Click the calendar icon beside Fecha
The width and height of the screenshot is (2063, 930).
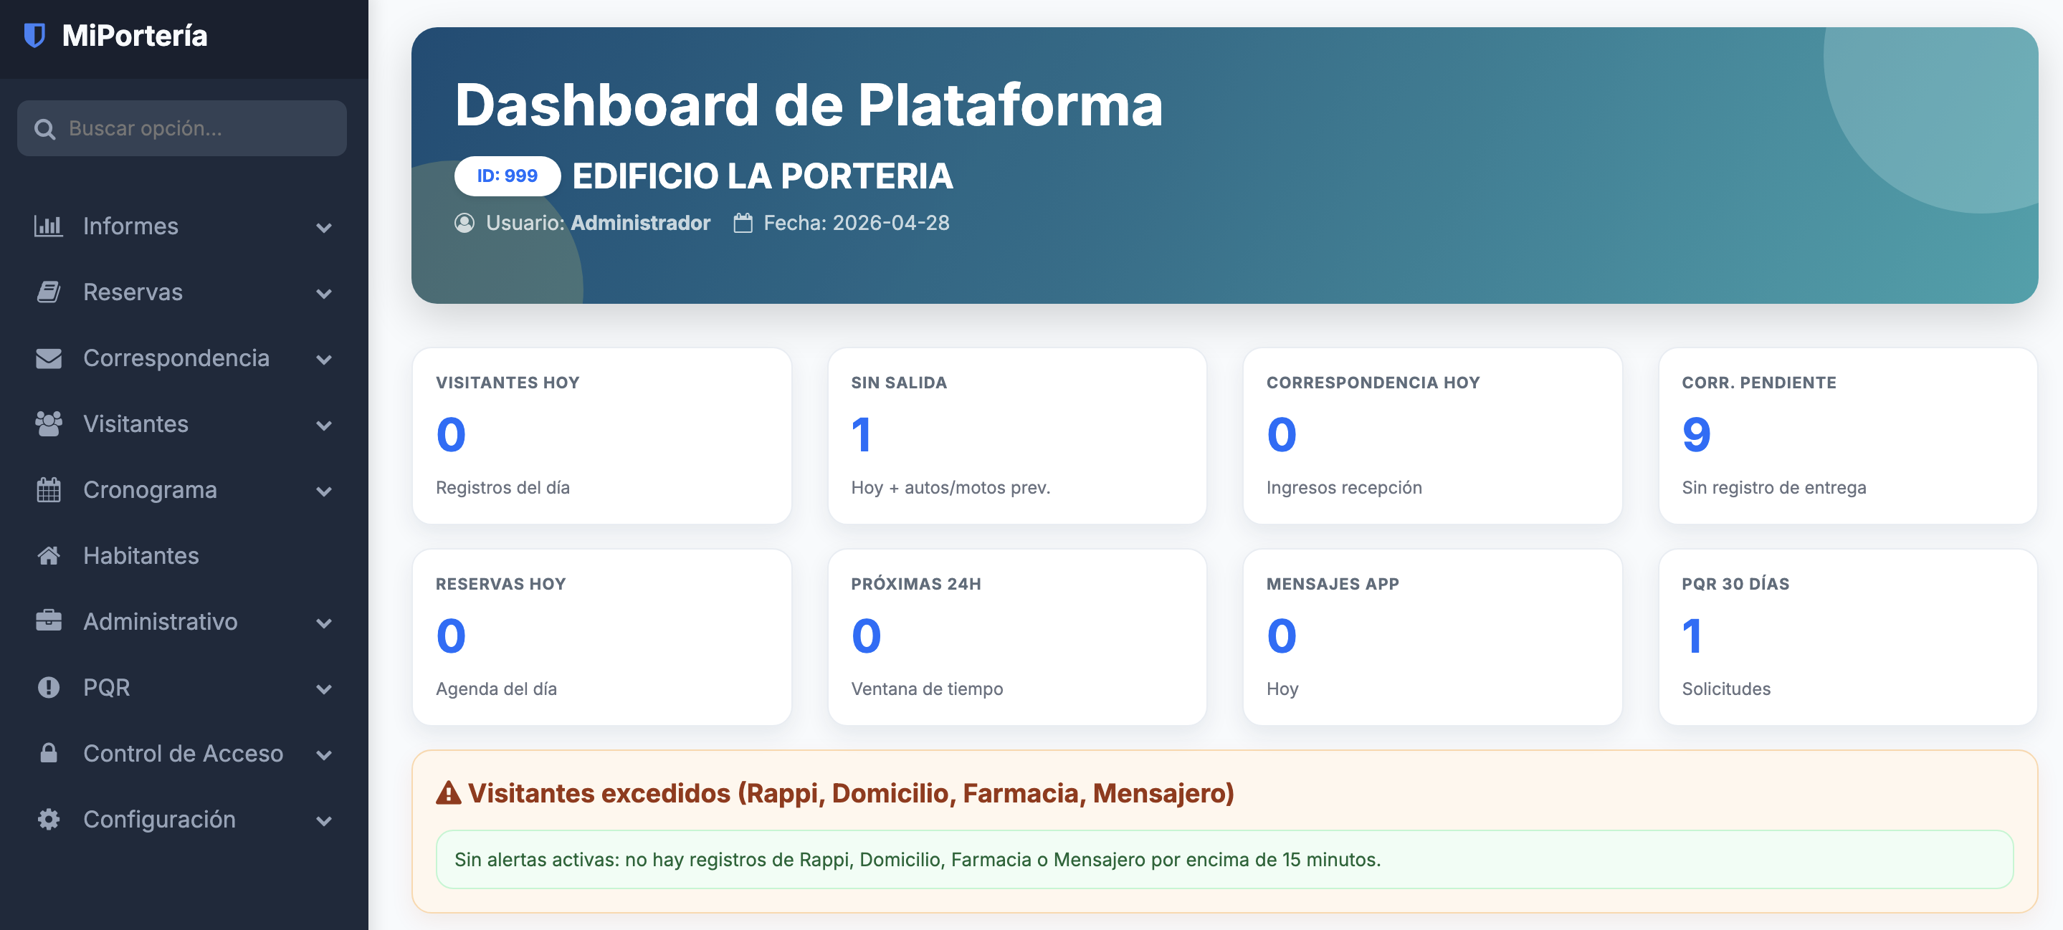click(x=743, y=223)
